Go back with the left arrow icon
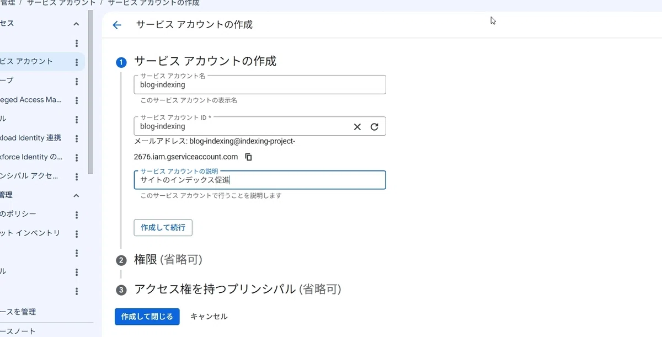 [x=116, y=25]
